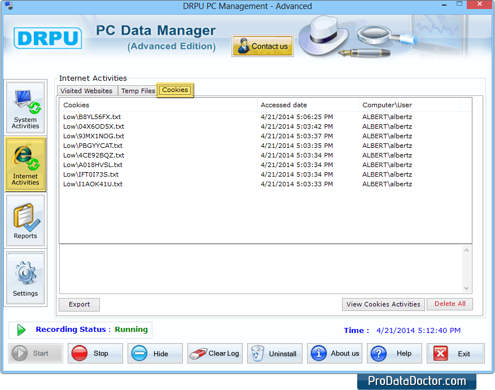This screenshot has width=495, height=390.
Task: Switch to the Visited Websites tab
Action: [87, 91]
